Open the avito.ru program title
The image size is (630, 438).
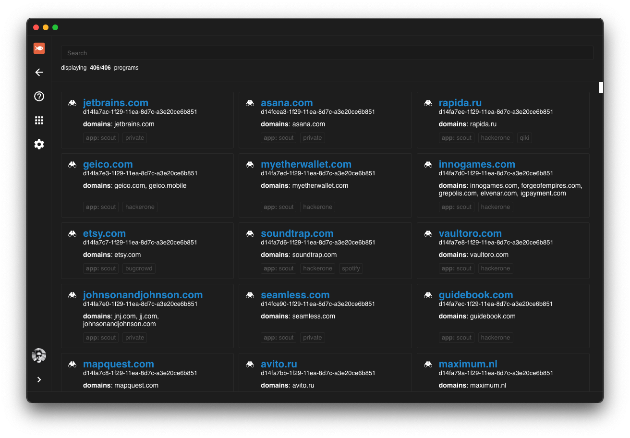tap(279, 364)
